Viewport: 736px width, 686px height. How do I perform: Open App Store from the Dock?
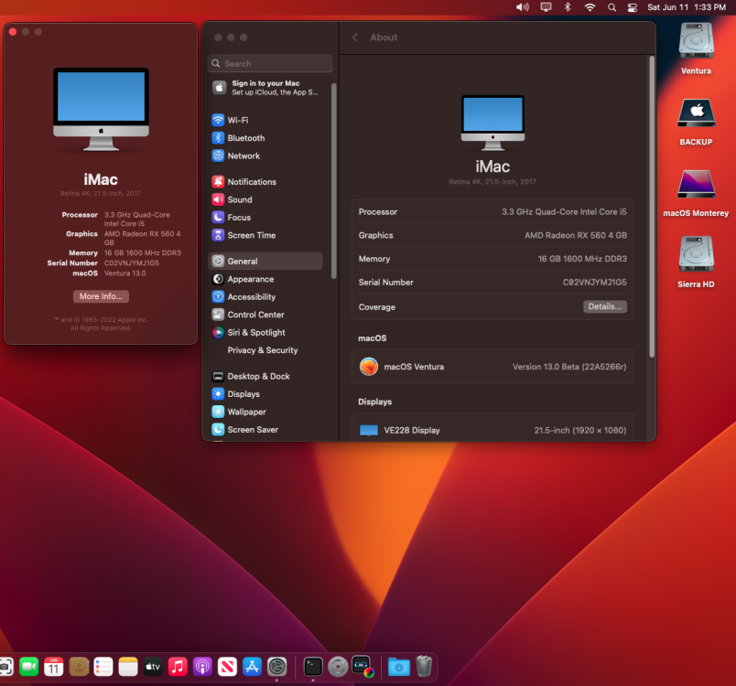click(x=252, y=666)
